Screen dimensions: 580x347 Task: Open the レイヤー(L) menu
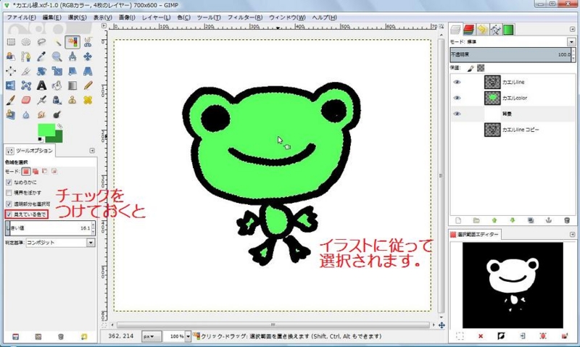(x=156, y=17)
